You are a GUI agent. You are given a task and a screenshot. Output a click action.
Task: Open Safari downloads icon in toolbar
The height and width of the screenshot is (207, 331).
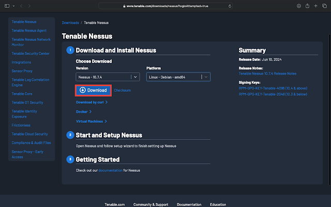point(299,6)
